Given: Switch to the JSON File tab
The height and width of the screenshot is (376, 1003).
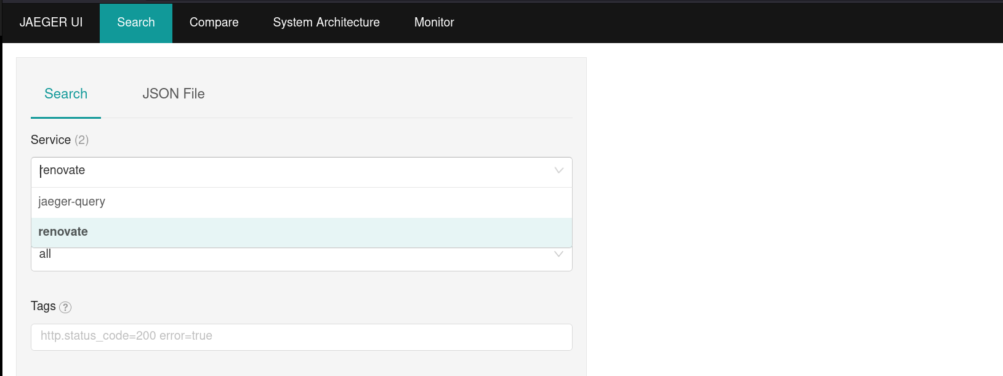Looking at the screenshot, I should pyautogui.click(x=174, y=94).
